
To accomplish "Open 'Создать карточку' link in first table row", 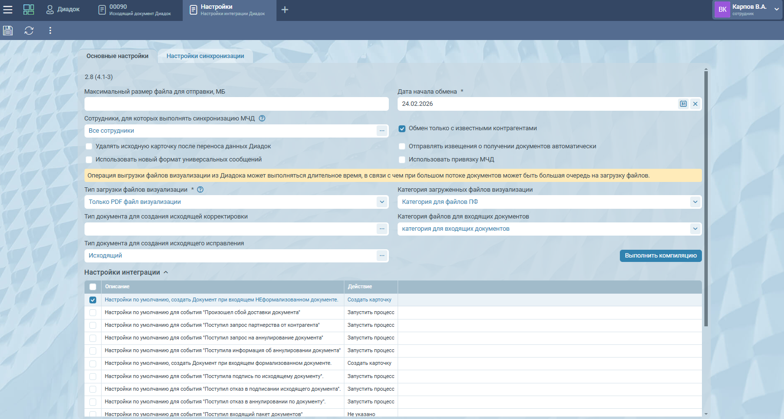I will [x=369, y=300].
